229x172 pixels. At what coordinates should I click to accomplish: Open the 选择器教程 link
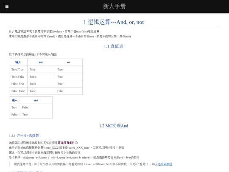pos(165,164)
